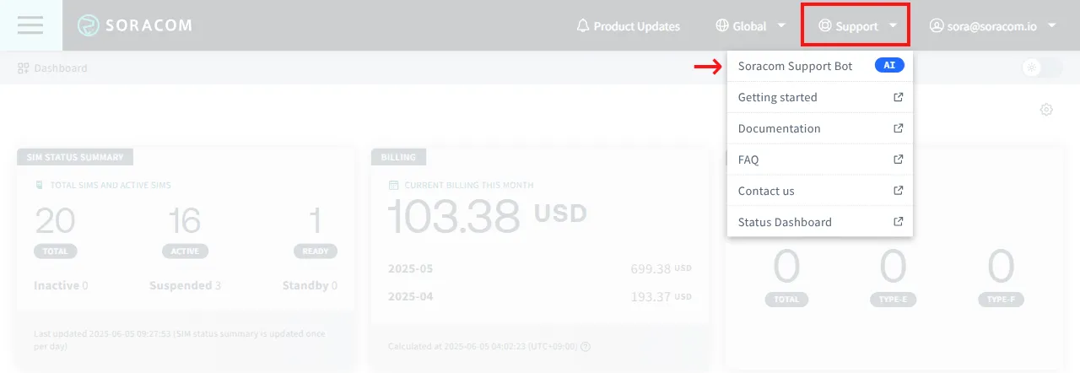
Task: Click the Support lifebuoy icon
Action: pos(825,25)
